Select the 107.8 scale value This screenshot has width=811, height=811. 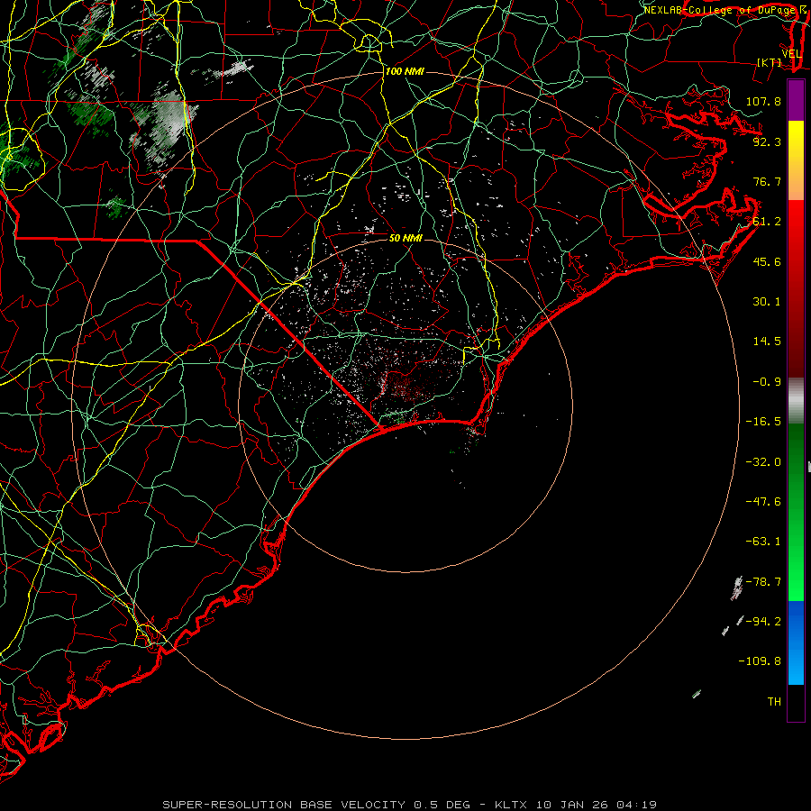[763, 101]
